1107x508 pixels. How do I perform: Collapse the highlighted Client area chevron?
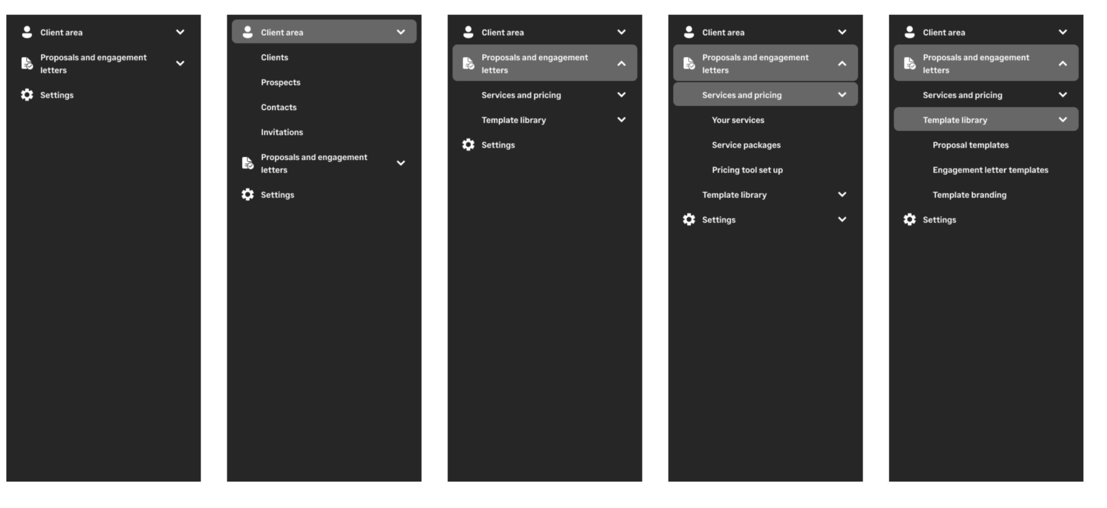tap(401, 32)
